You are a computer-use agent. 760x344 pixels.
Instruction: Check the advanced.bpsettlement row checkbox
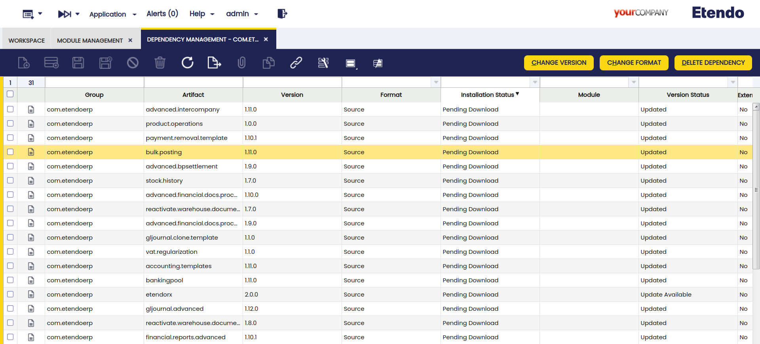[10, 166]
